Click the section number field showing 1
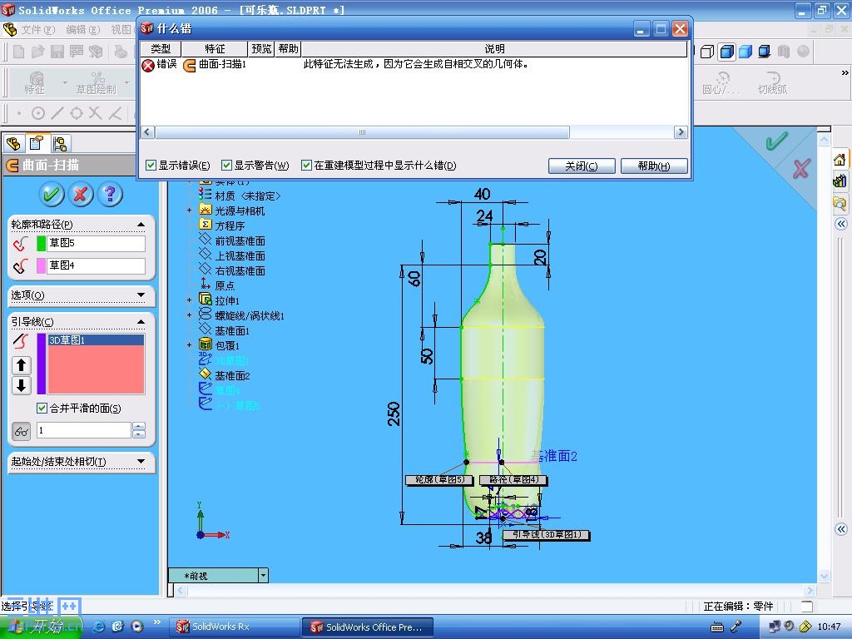This screenshot has width=852, height=639. pyautogui.click(x=84, y=430)
